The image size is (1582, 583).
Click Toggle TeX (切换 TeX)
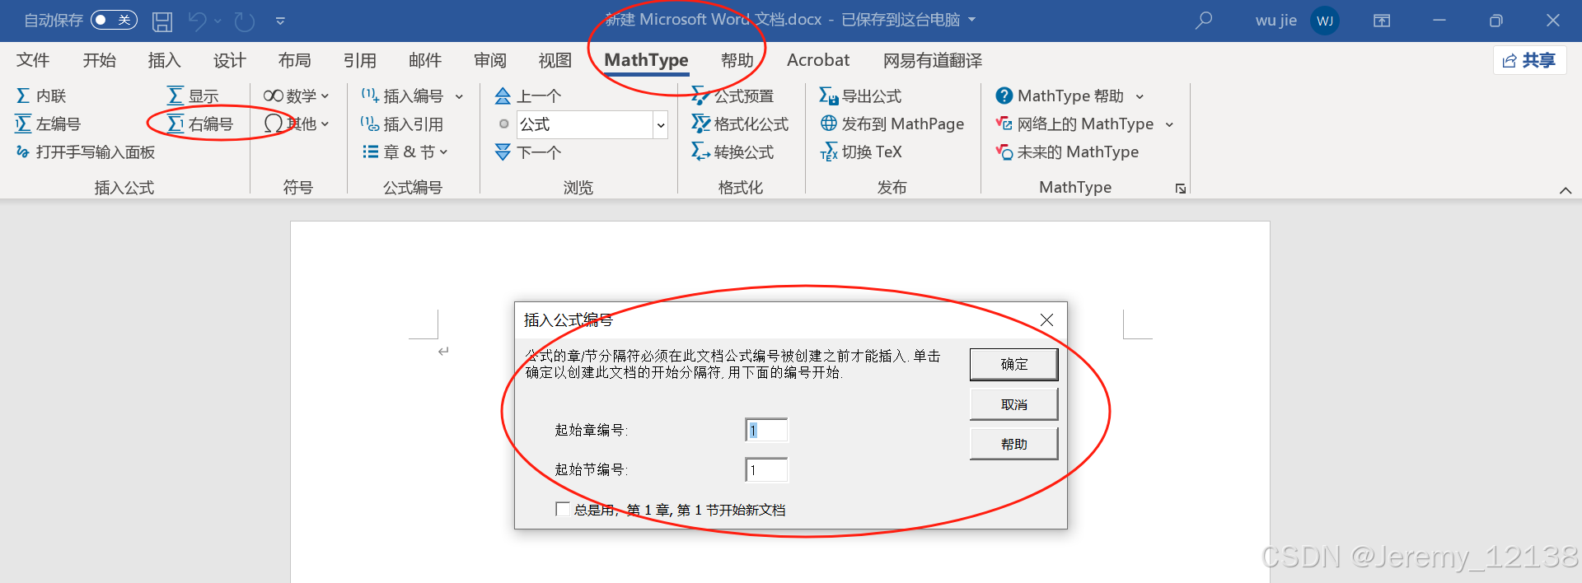coord(861,152)
